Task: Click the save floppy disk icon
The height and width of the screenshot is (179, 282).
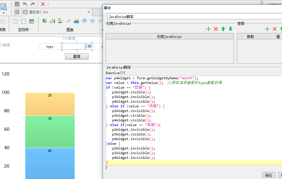Action: (17, 4)
